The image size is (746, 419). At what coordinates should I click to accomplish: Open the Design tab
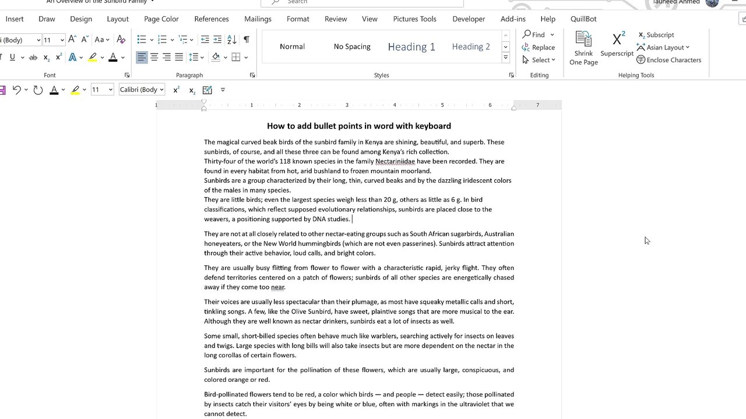tap(81, 19)
